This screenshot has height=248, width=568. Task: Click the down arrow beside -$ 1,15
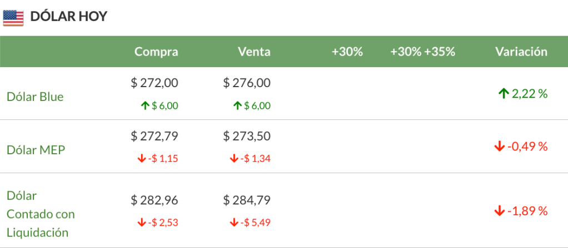point(142,159)
